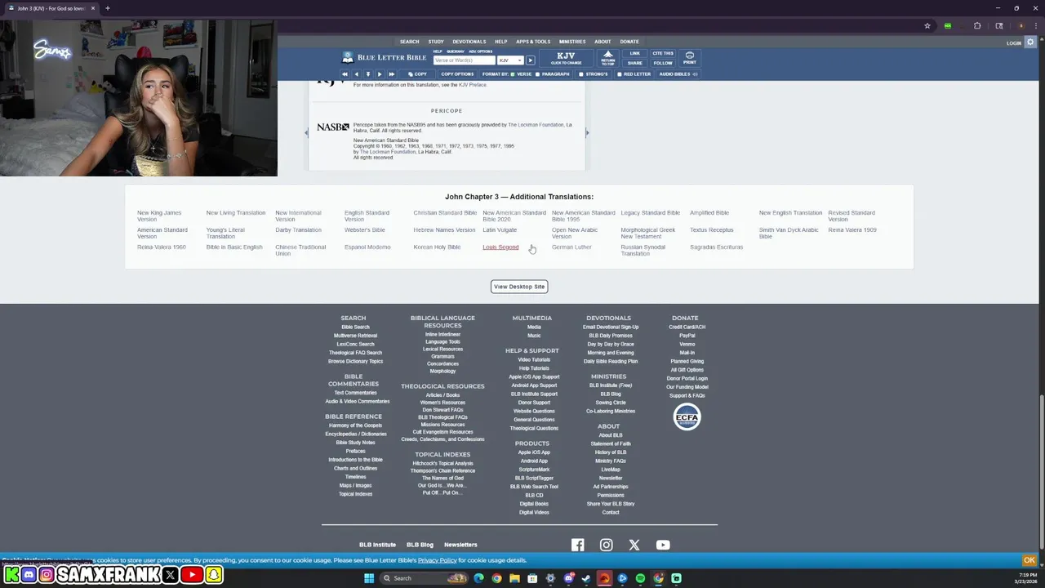Click KJV Click to Change button
The image size is (1045, 588).
567,58
